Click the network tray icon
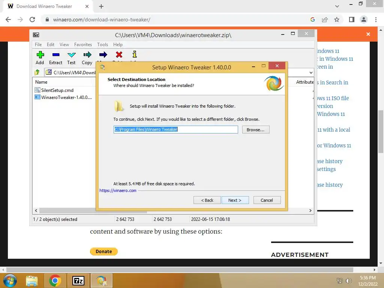 (x=340, y=280)
